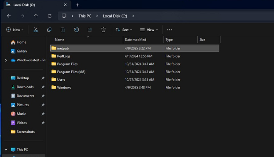This screenshot has height=157, width=274.
Task: Open Gallery in the navigation pane
Action: (x=22, y=51)
